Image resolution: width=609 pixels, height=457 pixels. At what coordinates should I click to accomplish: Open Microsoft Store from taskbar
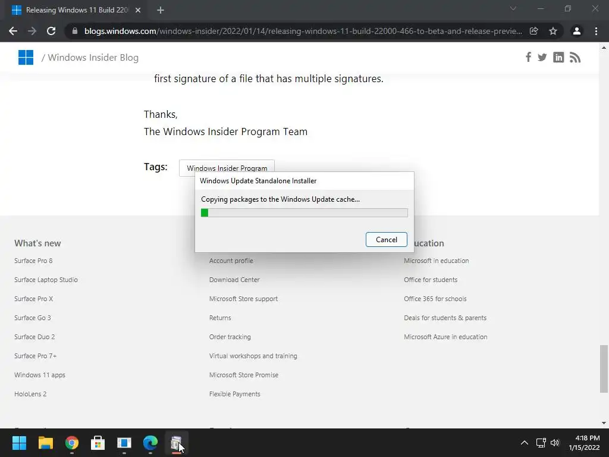tap(98, 443)
